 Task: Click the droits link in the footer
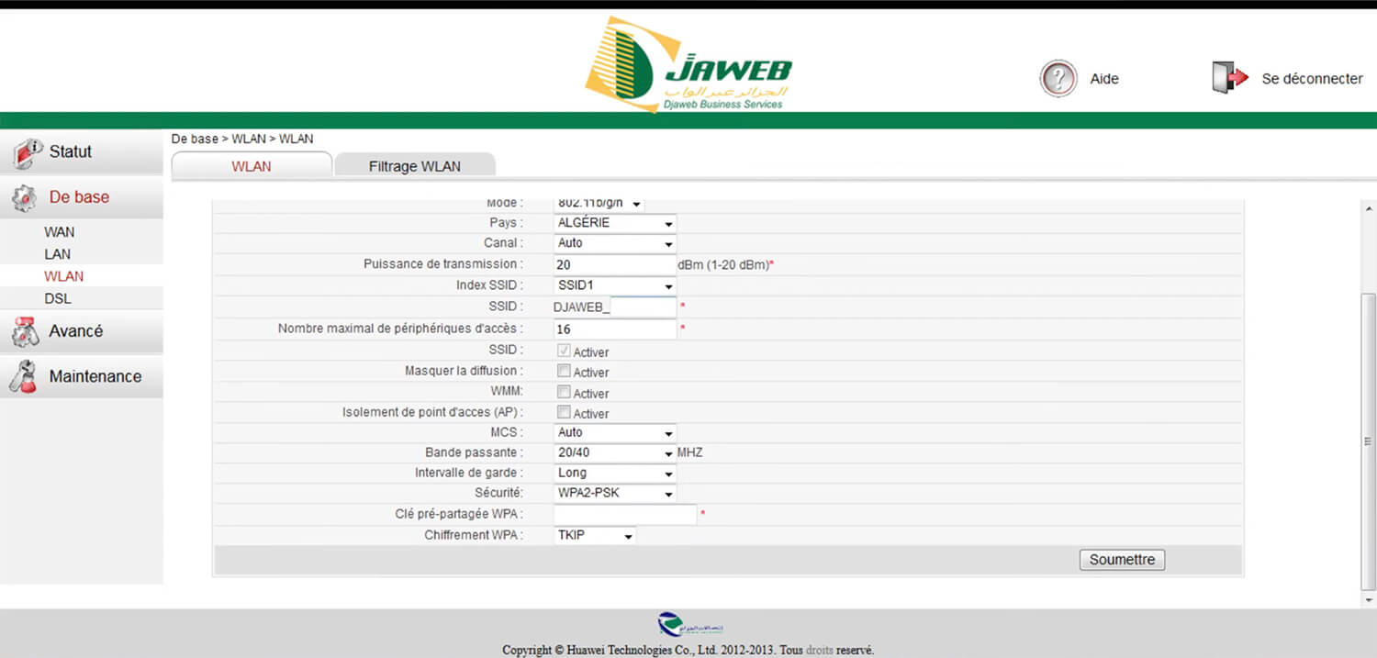click(819, 650)
